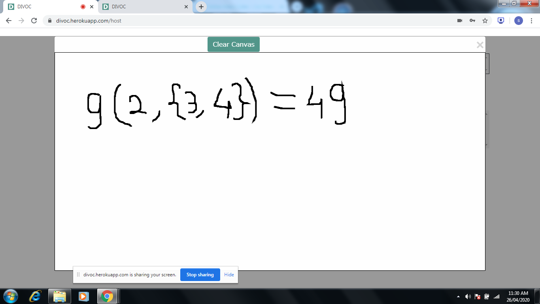The width and height of the screenshot is (540, 304).
Task: Click the text 'divoc.herokuapp.com is sharing your screen.'
Action: pyautogui.click(x=130, y=275)
